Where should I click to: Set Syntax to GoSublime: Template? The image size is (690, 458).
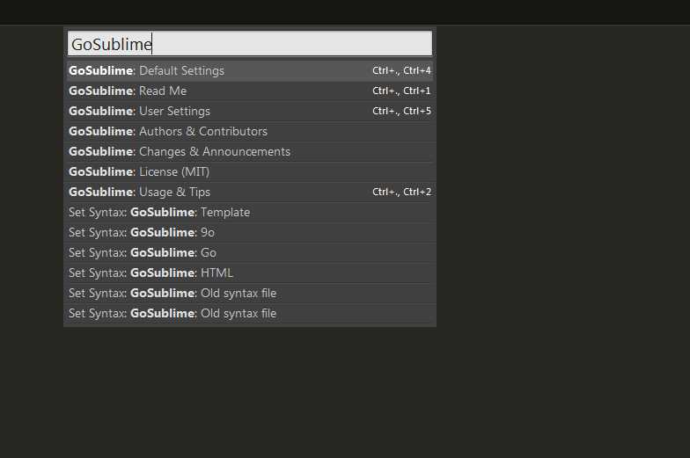tap(250, 213)
